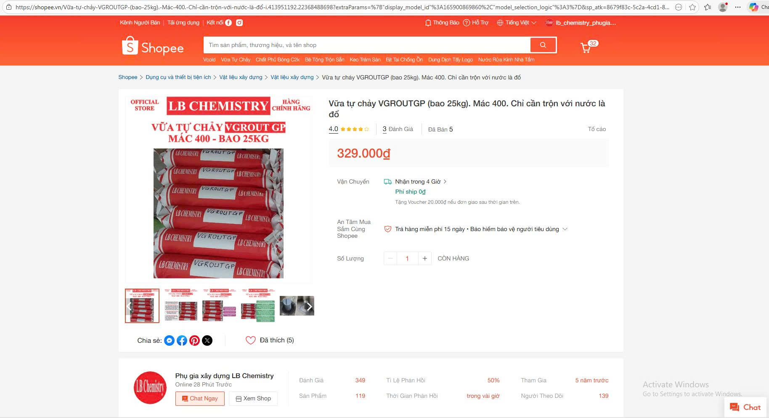Share product via Messenger icon
769x418 pixels.
[169, 340]
